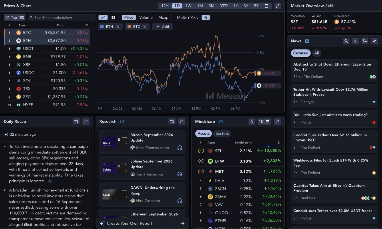This screenshot has height=229, width=382.
Task: Open Daily Recap filter settings
Action: point(76,121)
